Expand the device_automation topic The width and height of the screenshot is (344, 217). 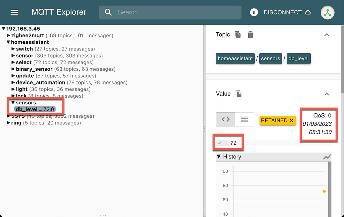13,82
